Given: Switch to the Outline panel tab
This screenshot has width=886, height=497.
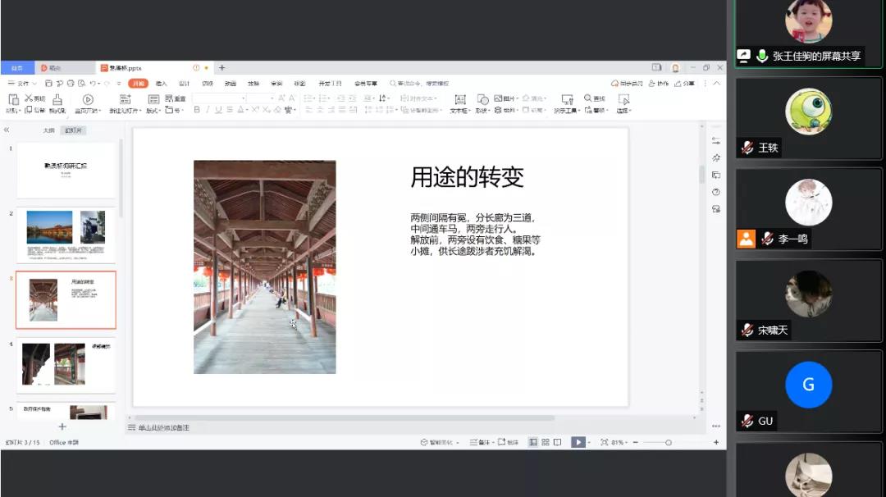Looking at the screenshot, I should click(x=48, y=130).
